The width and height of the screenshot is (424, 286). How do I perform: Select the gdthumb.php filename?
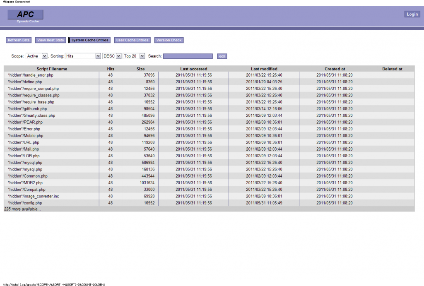point(27,109)
